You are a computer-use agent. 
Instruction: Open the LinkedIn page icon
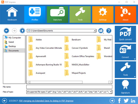[133, 101]
